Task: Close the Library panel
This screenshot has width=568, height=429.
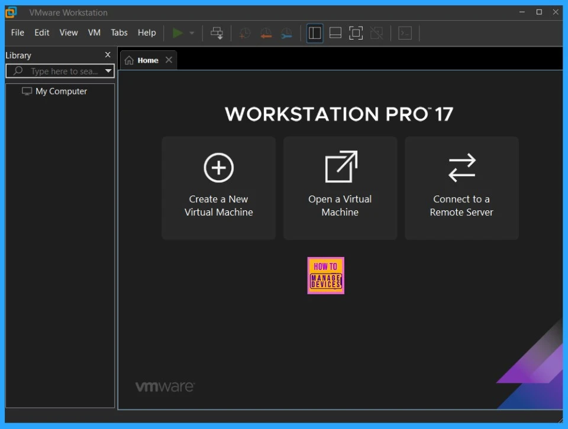Action: 108,55
